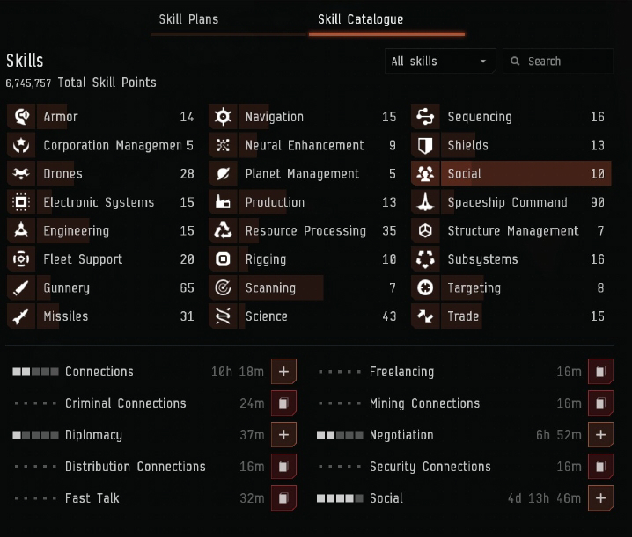Click the Spaceship Command icon
This screenshot has width=632, height=537.
click(425, 202)
